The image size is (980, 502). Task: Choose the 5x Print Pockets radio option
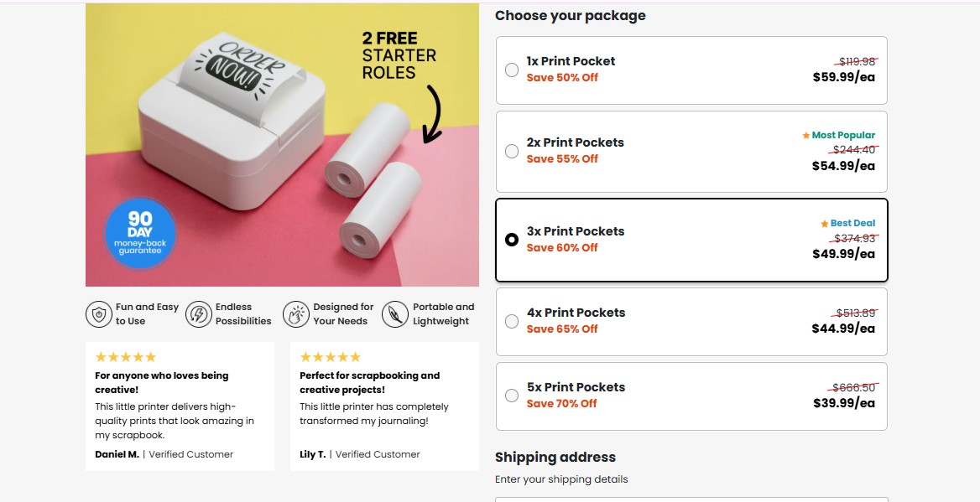(x=512, y=396)
